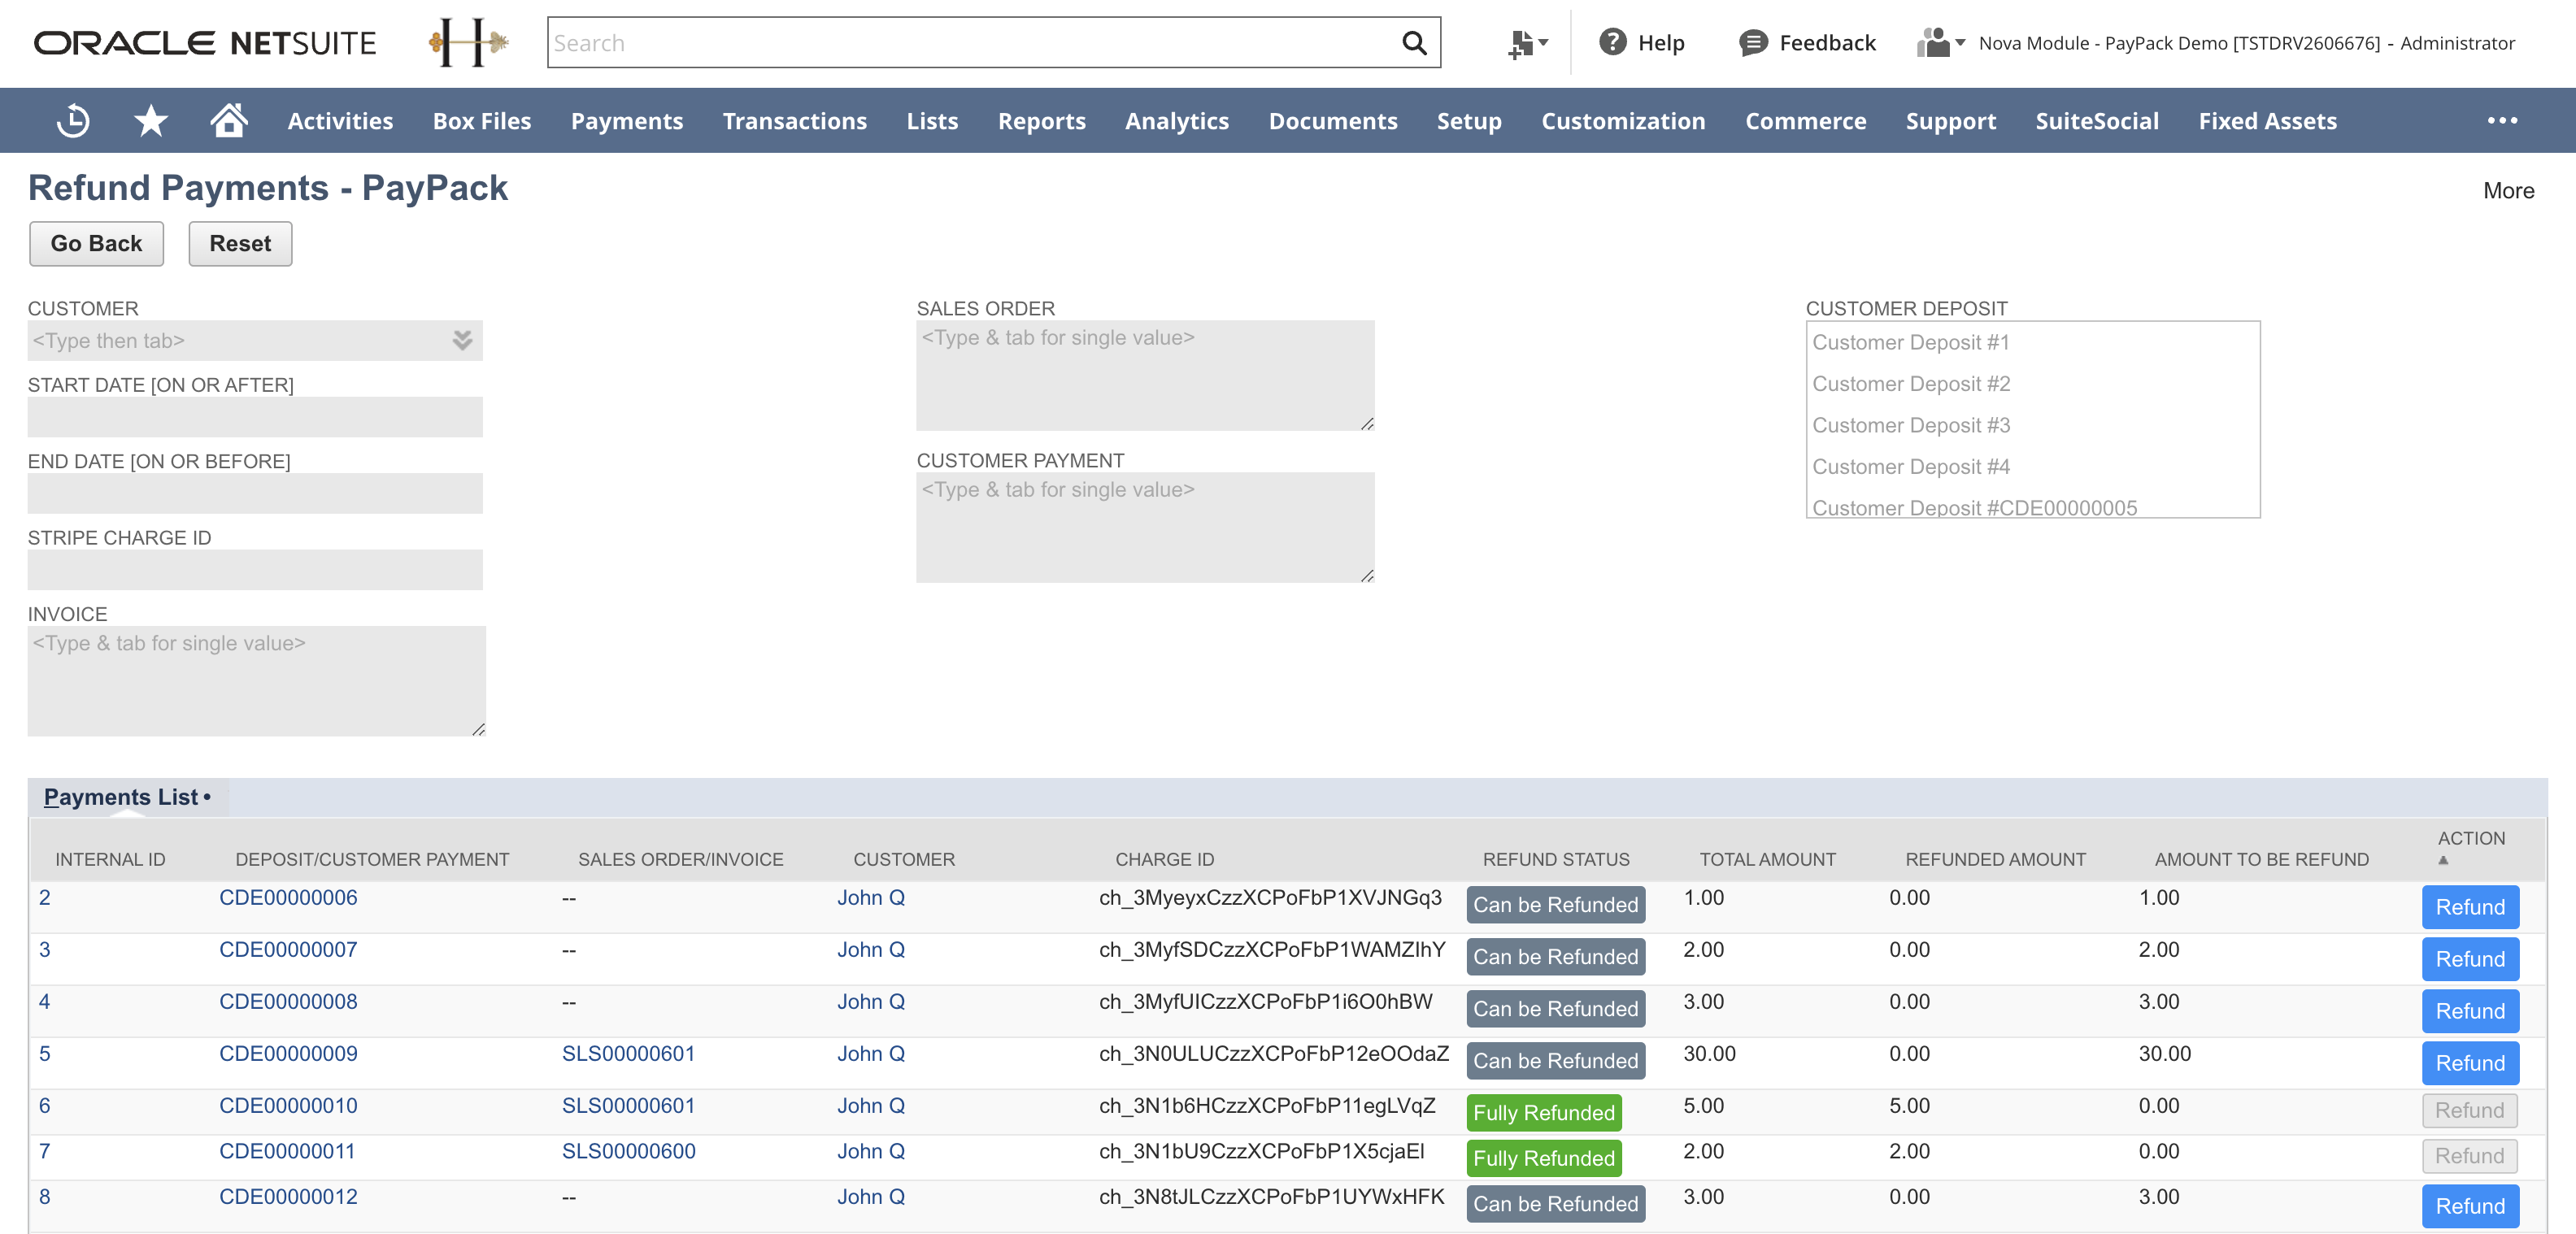Click the search magnifier icon

click(1414, 43)
